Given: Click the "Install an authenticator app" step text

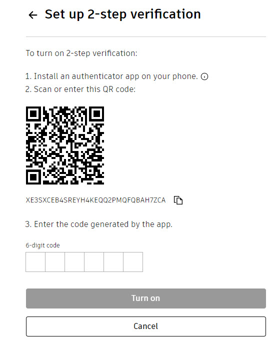Looking at the screenshot, I should (x=111, y=76).
